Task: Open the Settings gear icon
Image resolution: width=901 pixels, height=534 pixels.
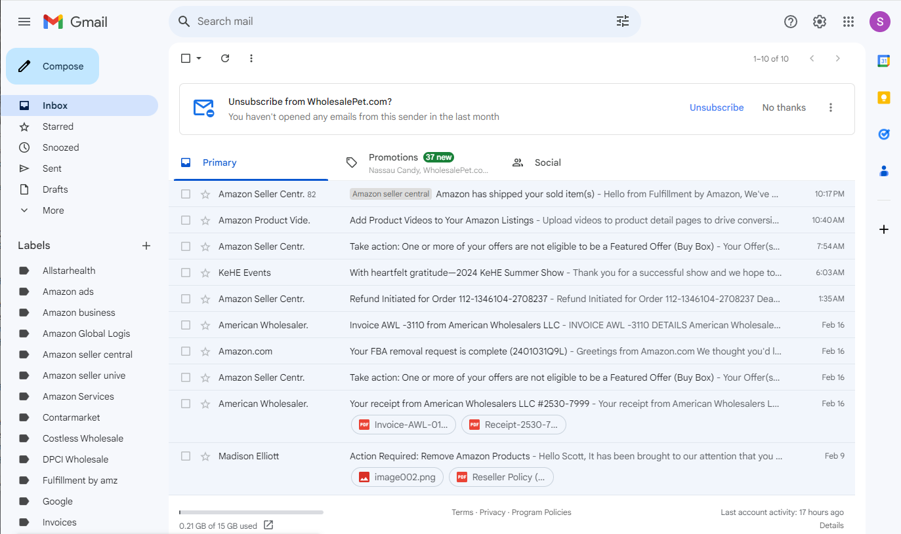Action: 820,22
